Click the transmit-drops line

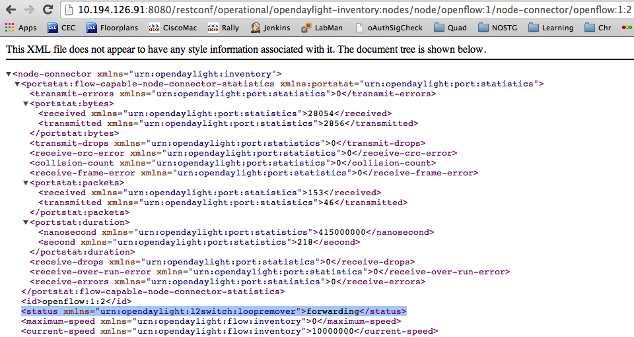pos(228,143)
